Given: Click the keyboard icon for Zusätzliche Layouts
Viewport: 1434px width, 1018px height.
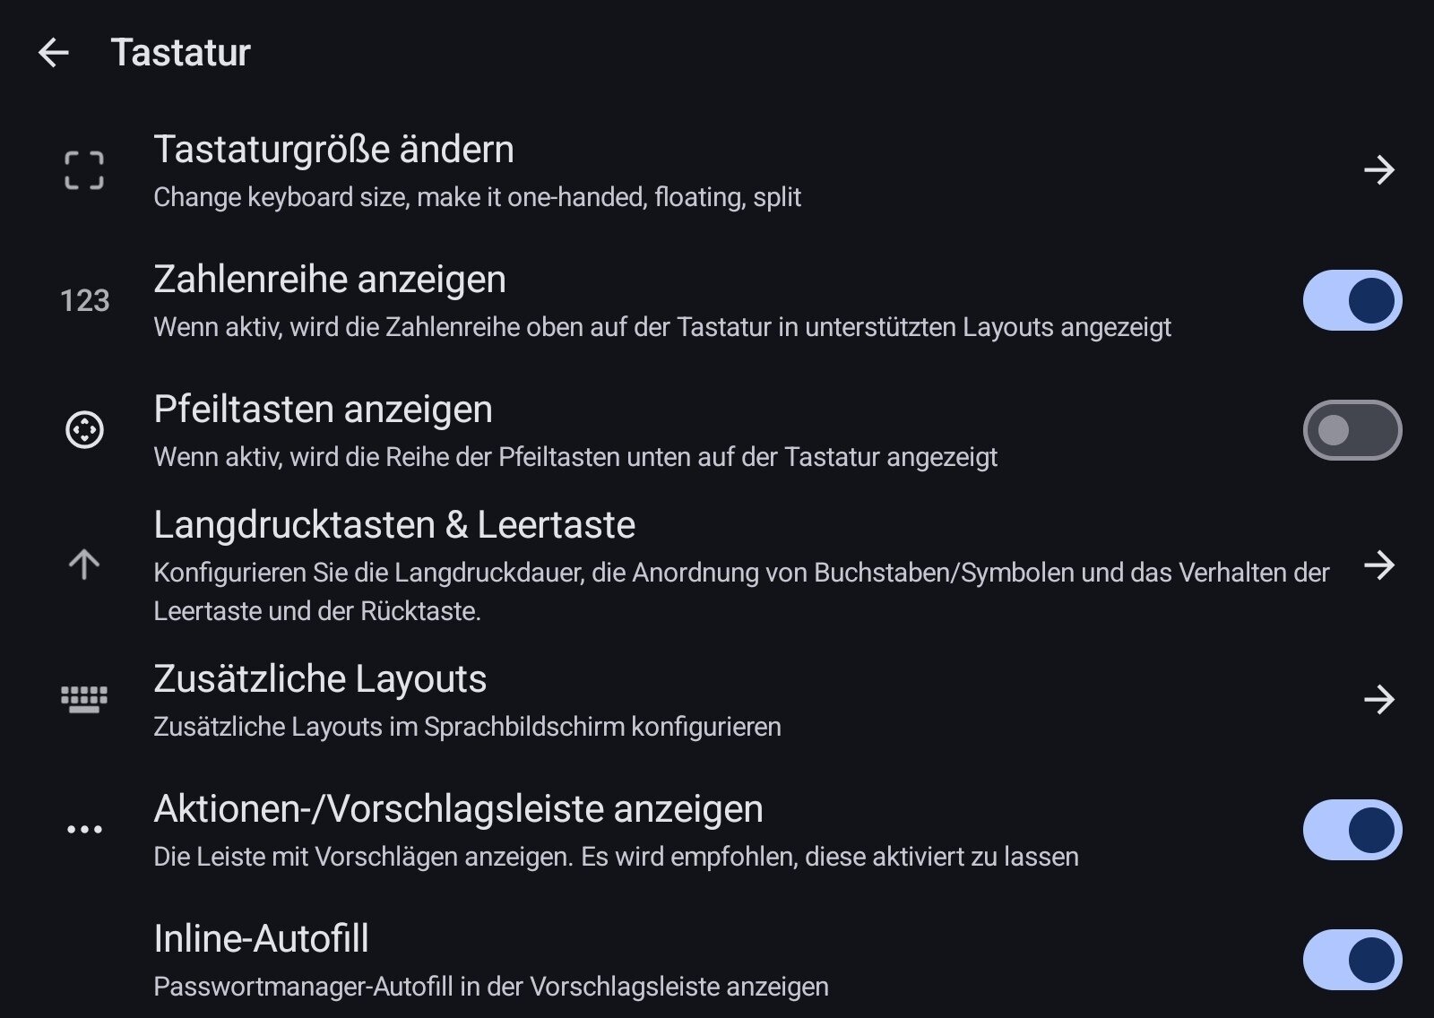Looking at the screenshot, I should pyautogui.click(x=84, y=699).
